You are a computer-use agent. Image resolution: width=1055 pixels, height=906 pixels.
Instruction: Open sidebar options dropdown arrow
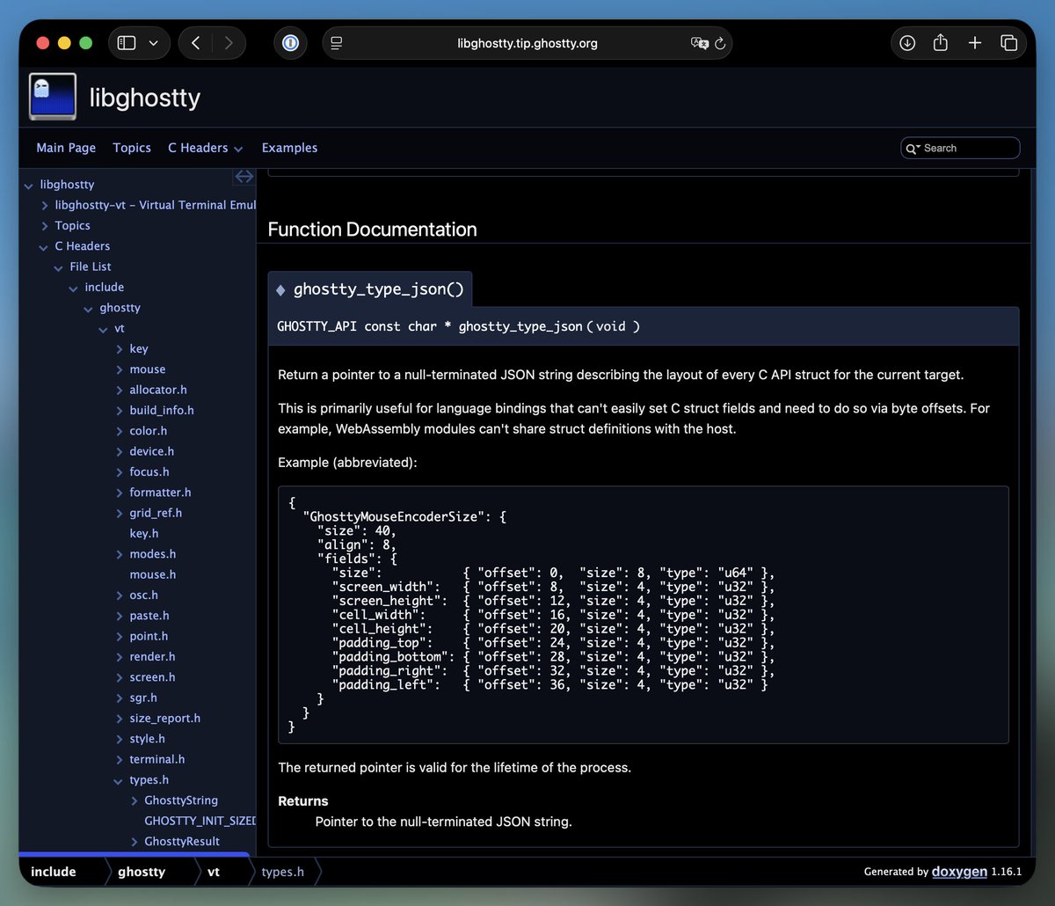(154, 43)
